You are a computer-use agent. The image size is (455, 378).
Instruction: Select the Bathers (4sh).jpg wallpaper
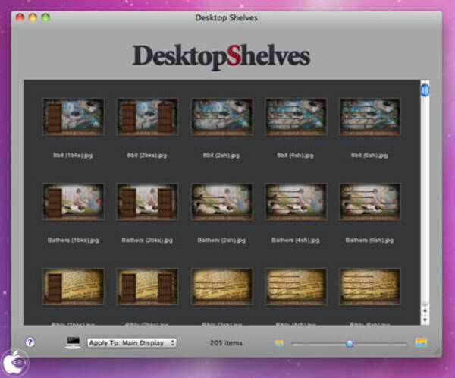[x=296, y=201]
